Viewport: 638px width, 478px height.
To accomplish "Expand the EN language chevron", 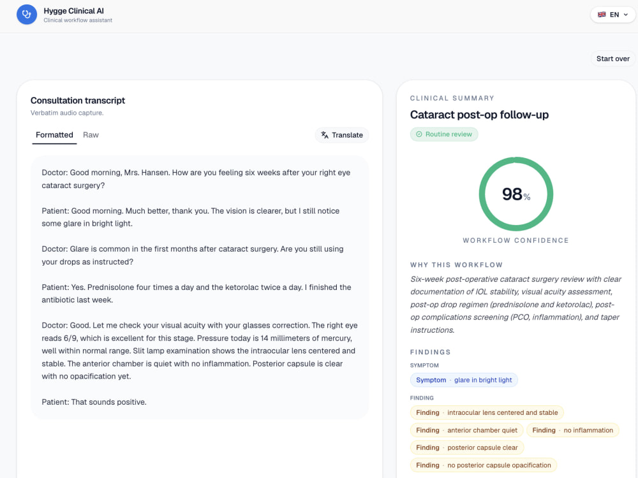I will pyautogui.click(x=626, y=15).
